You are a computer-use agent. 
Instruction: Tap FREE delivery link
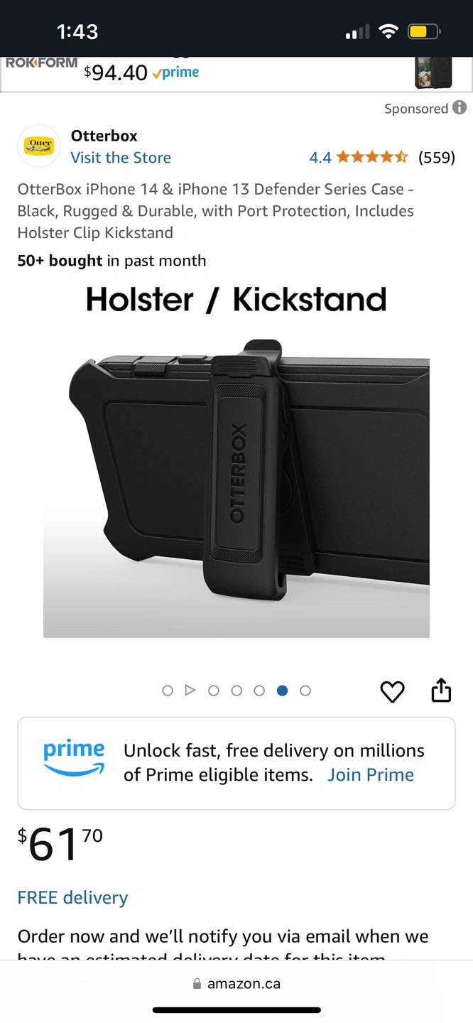pos(72,898)
